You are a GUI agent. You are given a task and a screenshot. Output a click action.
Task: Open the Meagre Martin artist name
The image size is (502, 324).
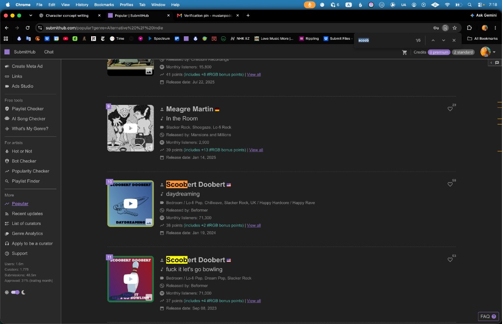[x=190, y=109]
